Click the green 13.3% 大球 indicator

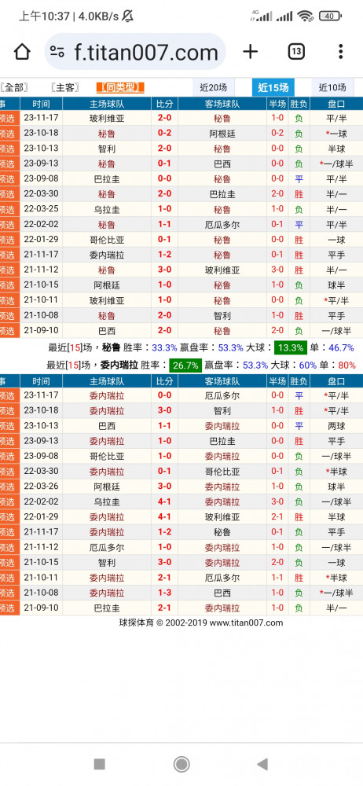(x=290, y=348)
